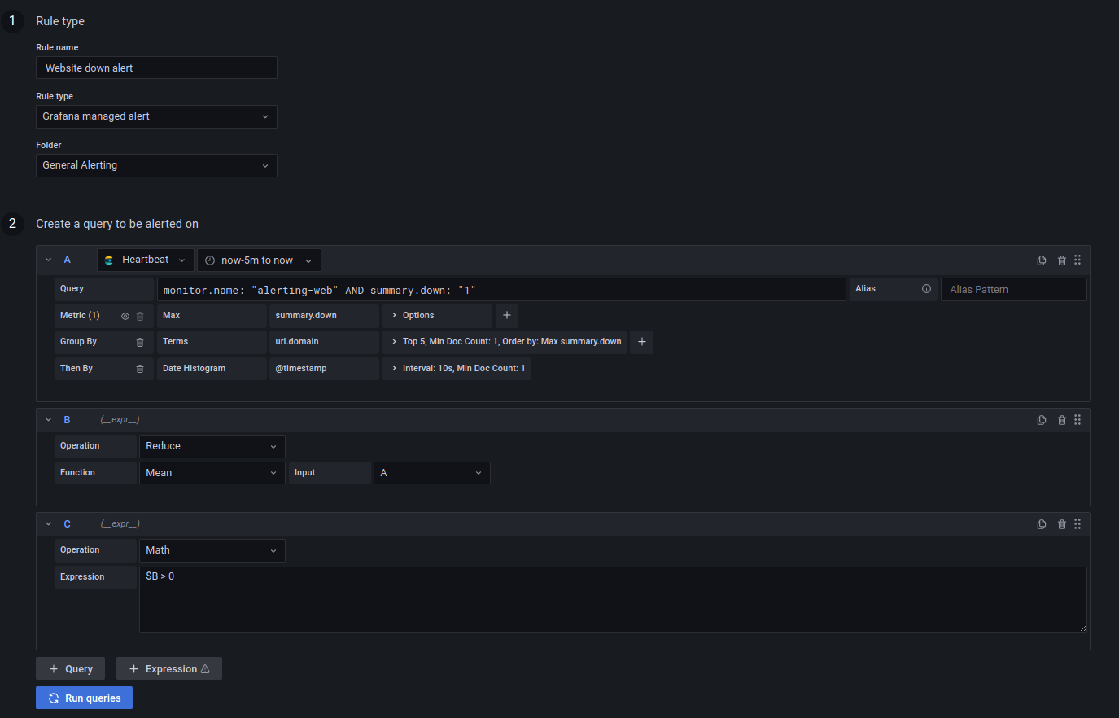Open the Operation dropdown set to Reduce

click(212, 446)
